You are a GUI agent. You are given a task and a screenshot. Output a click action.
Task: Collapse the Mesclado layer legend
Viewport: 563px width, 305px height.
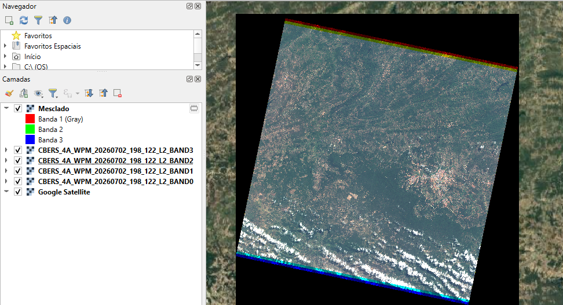6,108
